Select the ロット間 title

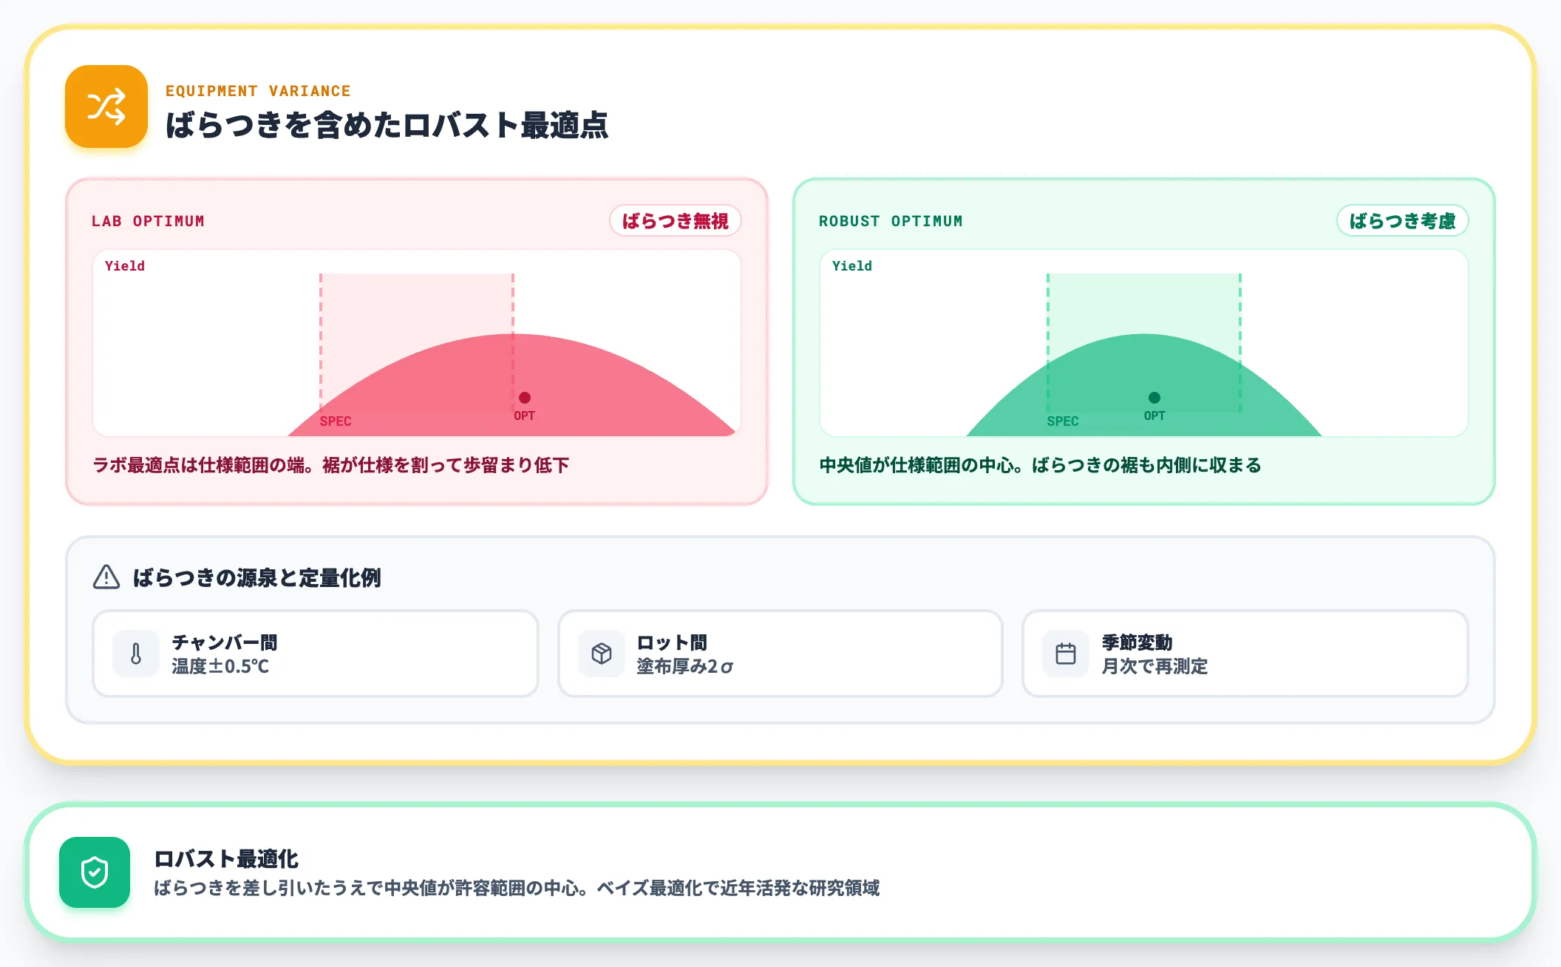point(672,642)
